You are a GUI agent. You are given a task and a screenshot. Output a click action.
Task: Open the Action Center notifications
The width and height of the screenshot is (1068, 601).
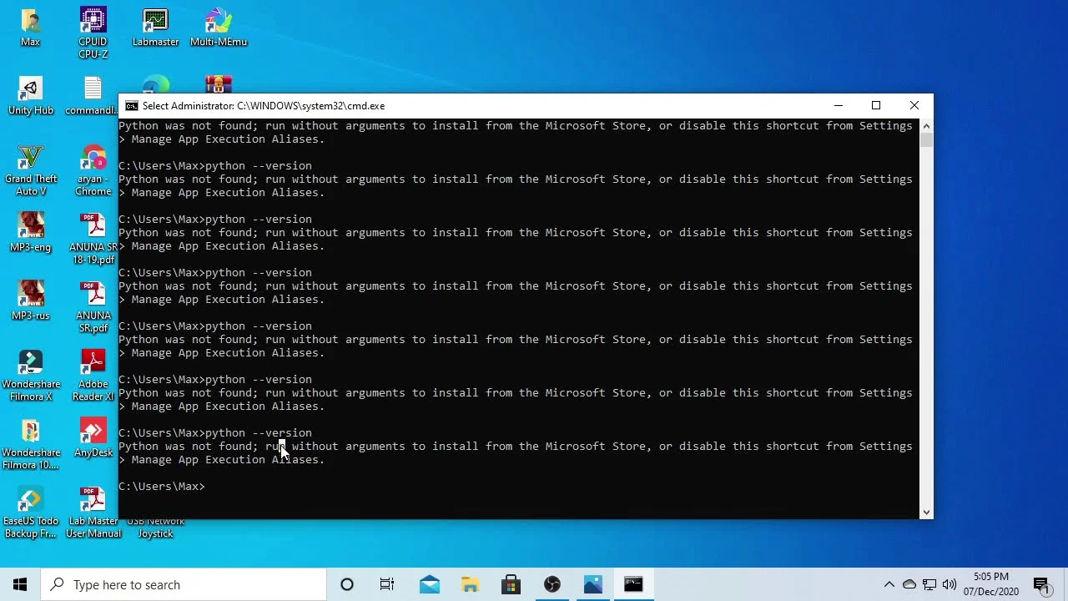1041,584
